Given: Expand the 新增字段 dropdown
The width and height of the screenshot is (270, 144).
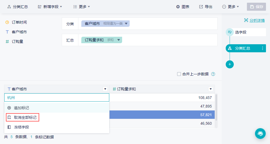Looking at the screenshot, I should point(50,7).
